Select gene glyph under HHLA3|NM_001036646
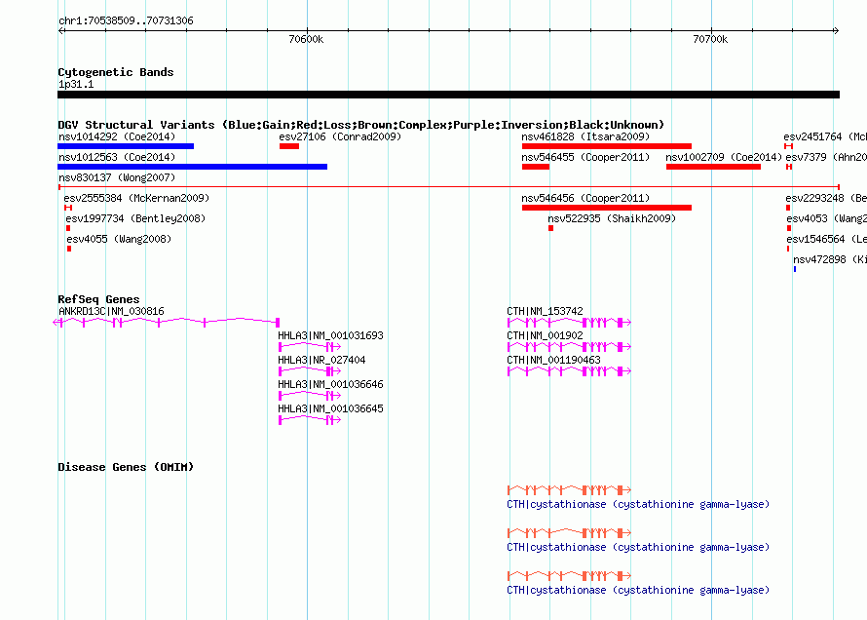867x620 pixels. tap(310, 396)
